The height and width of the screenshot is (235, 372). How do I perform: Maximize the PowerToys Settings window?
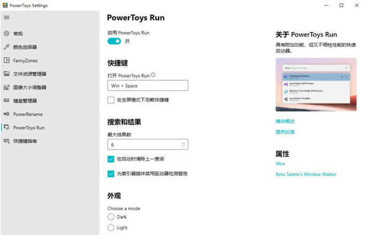tap(341, 5)
